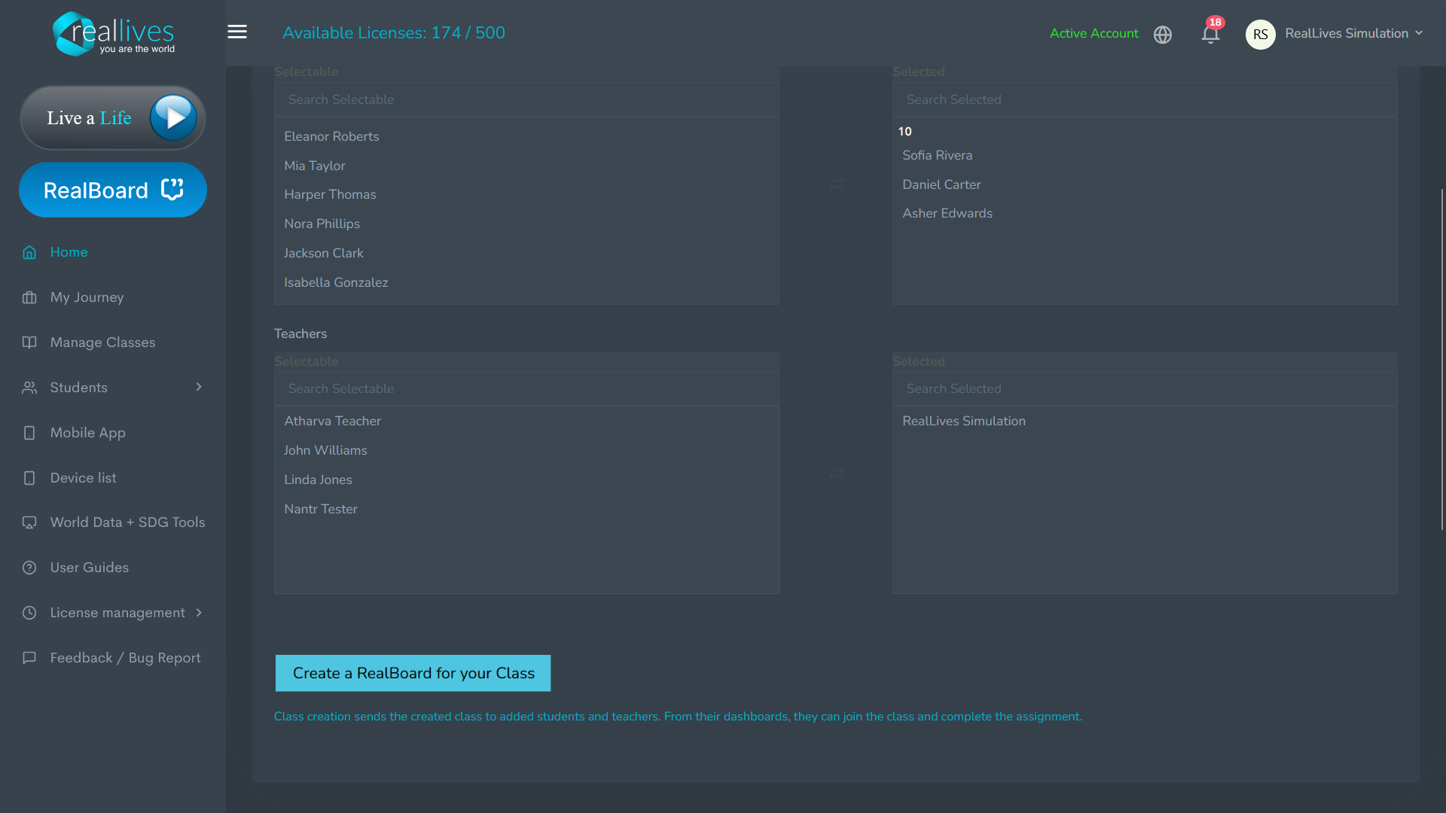Open language globe icon
This screenshot has height=813, width=1446.
1163,35
